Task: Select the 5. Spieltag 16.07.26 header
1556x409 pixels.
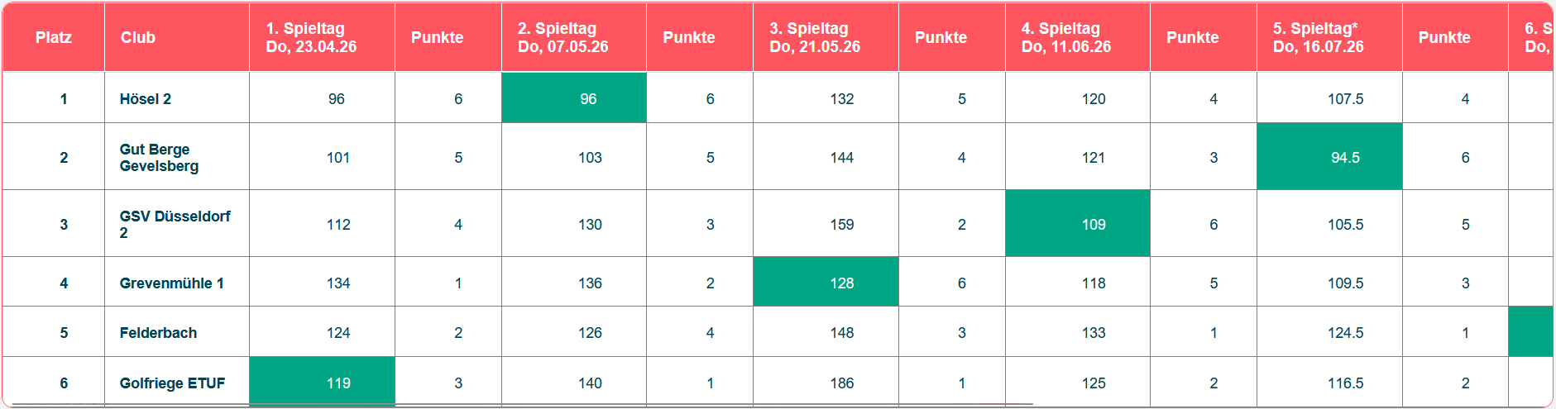Action: (x=1329, y=37)
